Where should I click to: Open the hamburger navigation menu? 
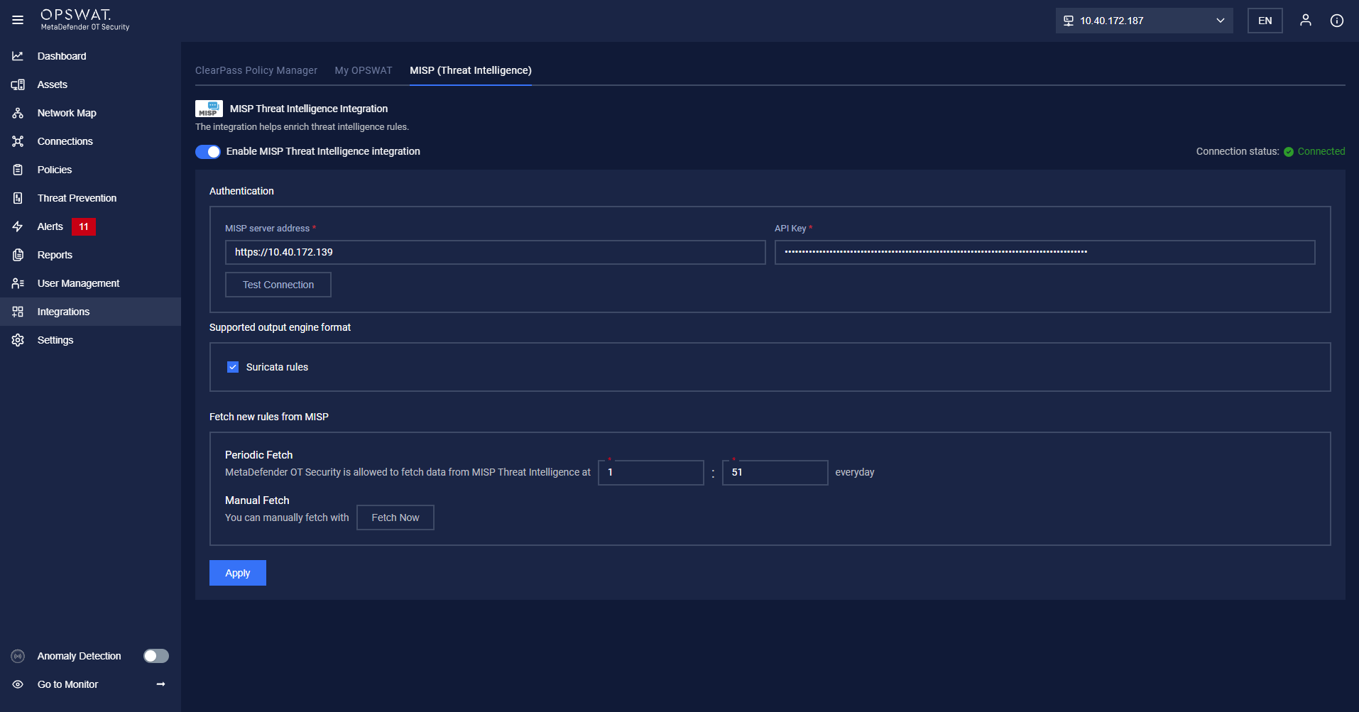(x=18, y=20)
